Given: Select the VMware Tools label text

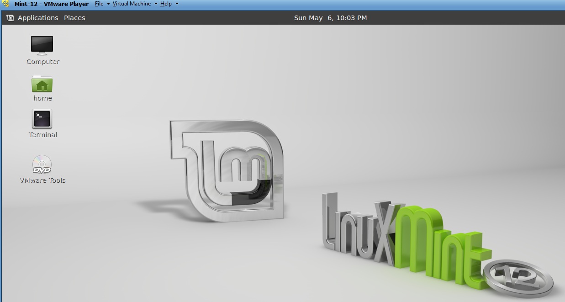Looking at the screenshot, I should click(x=42, y=180).
